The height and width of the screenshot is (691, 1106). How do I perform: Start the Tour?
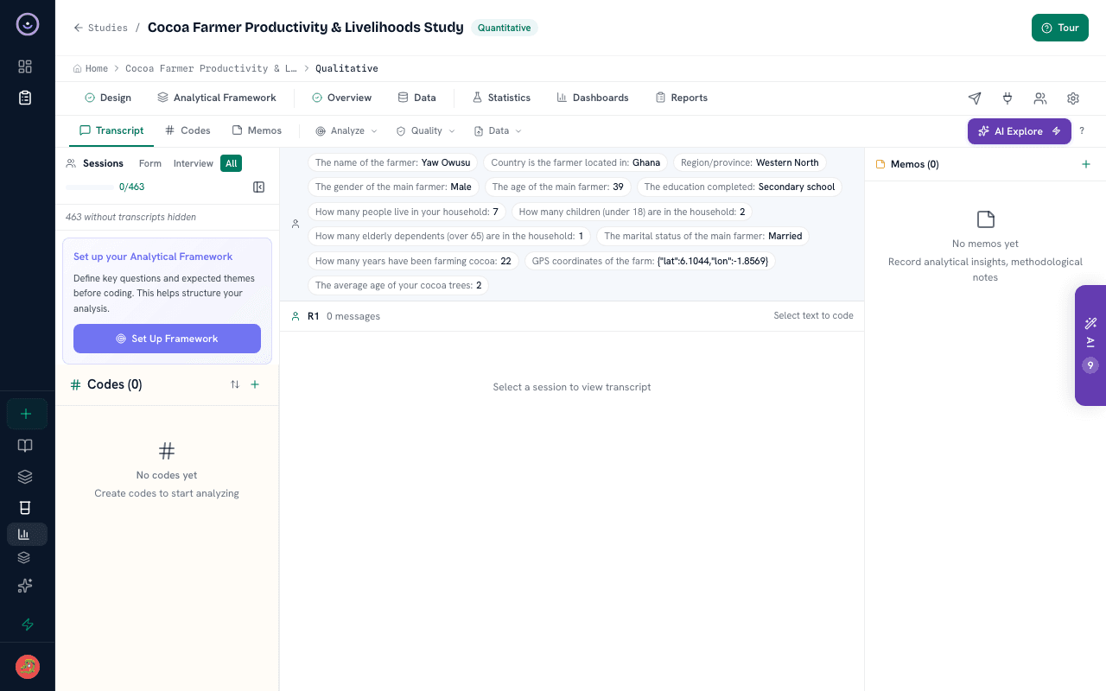click(1060, 28)
